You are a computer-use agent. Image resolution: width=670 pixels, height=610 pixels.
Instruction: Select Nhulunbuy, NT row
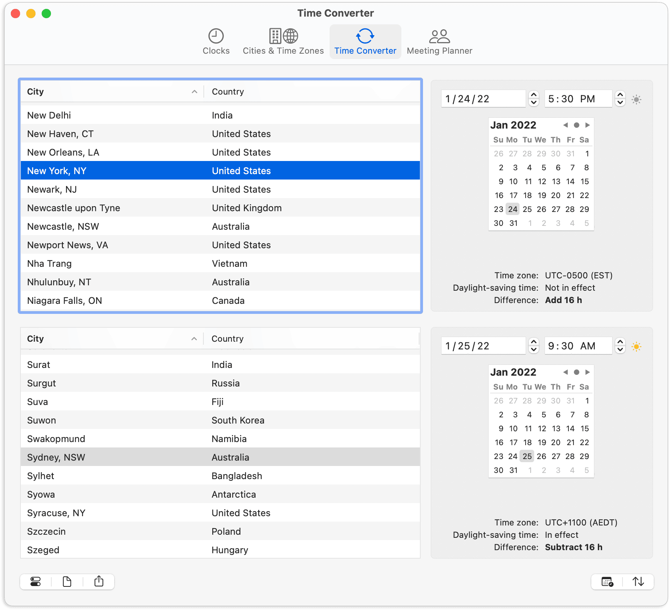click(x=220, y=282)
